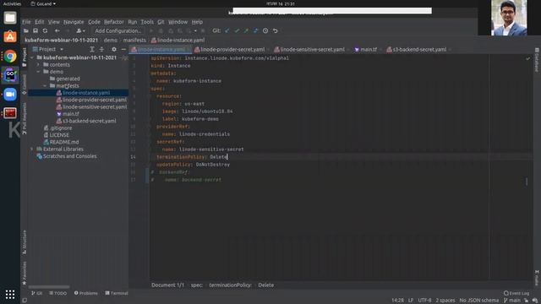Image resolution: width=541 pixels, height=304 pixels.
Task: Click Git Show History clock icon
Action: click(x=265, y=30)
